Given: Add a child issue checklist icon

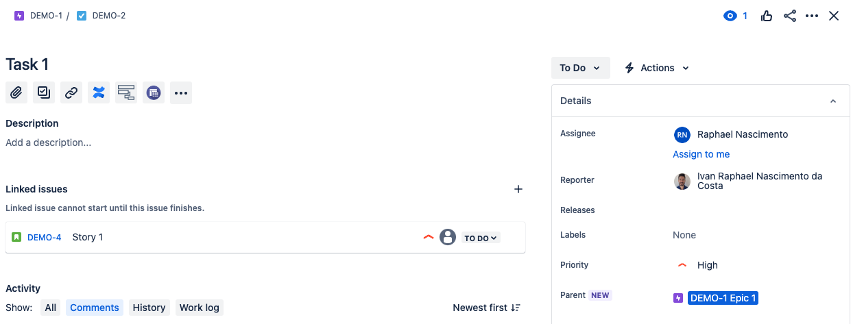Looking at the screenshot, I should click(x=44, y=92).
